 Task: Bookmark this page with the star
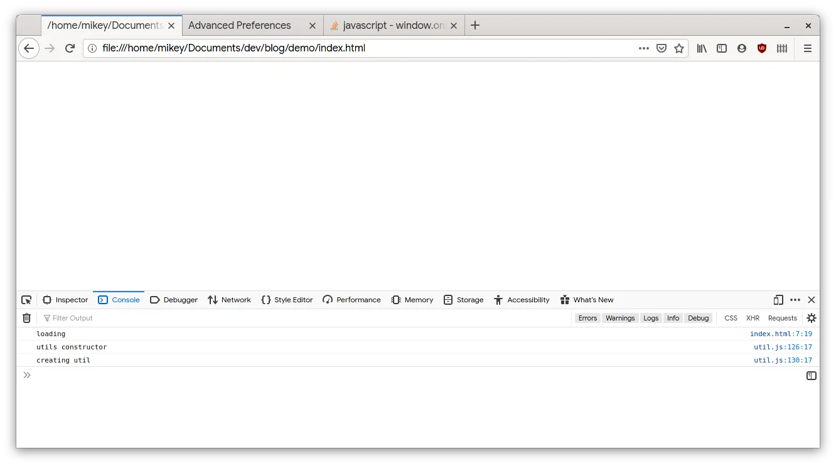point(679,48)
